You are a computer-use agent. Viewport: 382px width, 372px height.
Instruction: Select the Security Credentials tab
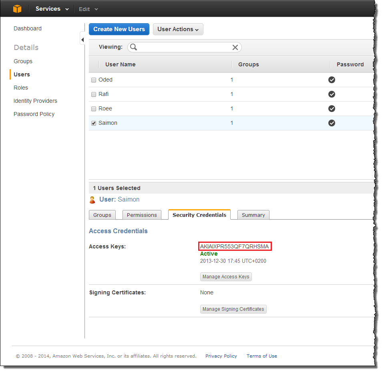click(x=199, y=214)
